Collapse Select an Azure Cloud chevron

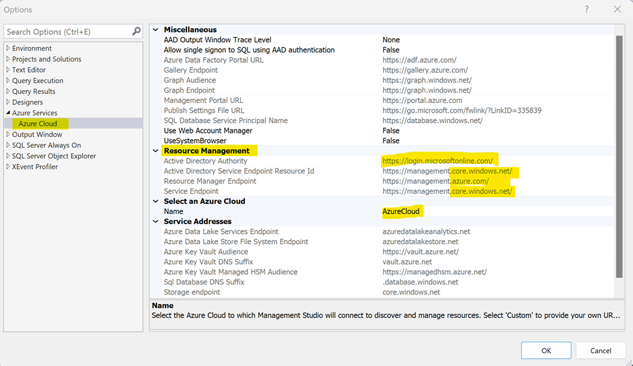[156, 201]
